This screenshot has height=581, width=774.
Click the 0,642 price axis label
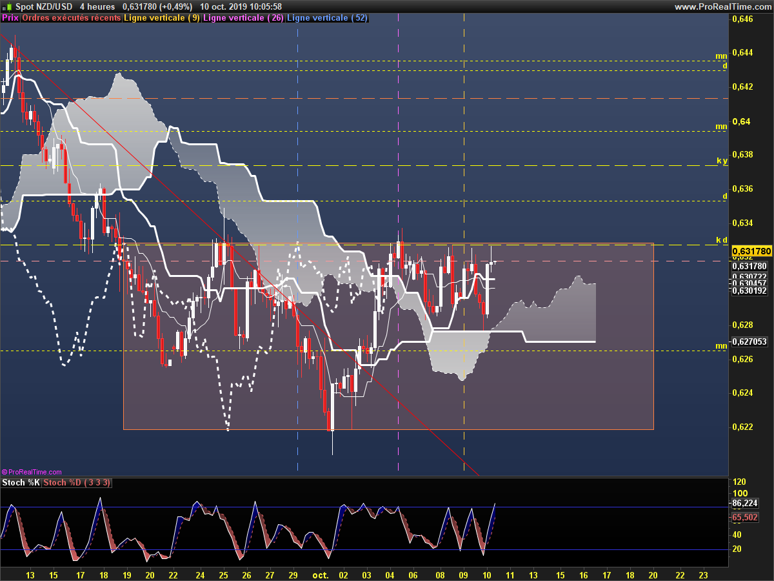(x=743, y=87)
